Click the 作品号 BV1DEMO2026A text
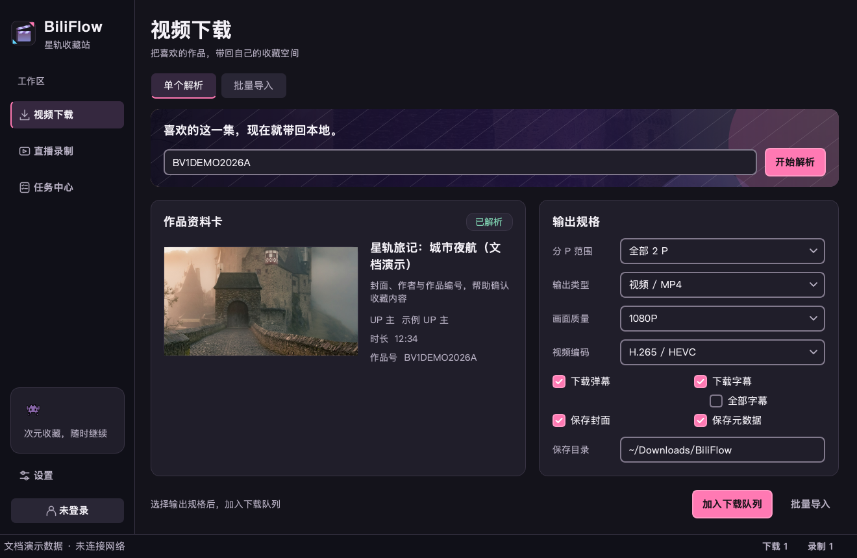 coord(423,358)
